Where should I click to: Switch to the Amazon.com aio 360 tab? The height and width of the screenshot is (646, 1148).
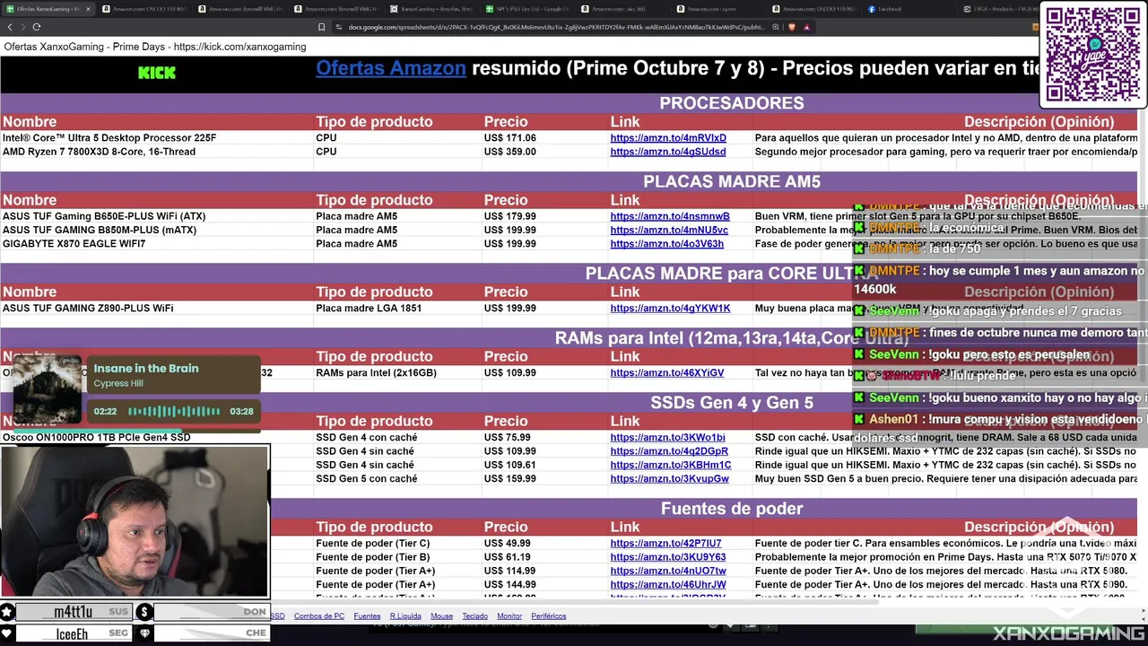click(623, 9)
